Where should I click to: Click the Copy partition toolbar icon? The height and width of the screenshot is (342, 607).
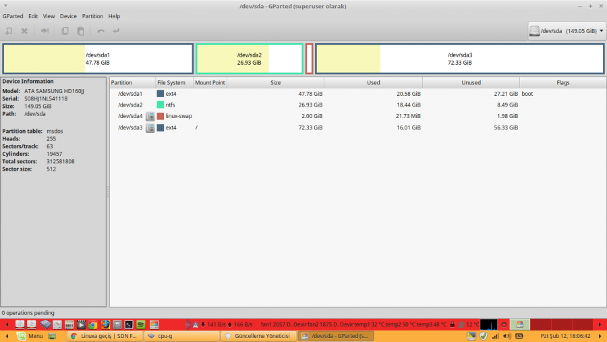pyautogui.click(x=65, y=31)
